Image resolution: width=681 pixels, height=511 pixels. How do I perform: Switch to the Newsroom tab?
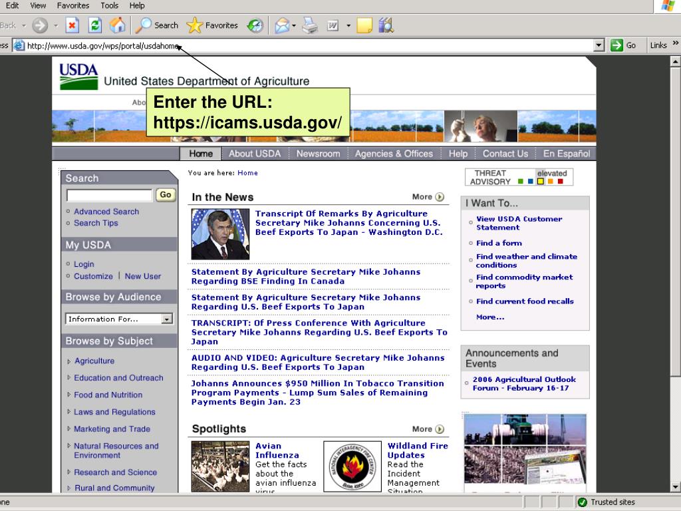[x=318, y=154]
